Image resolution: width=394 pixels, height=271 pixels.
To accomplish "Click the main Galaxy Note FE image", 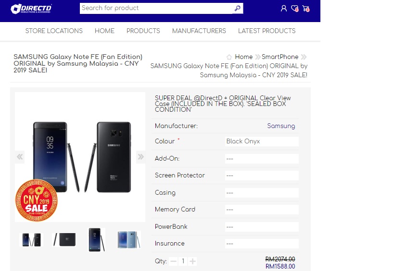I will (80, 157).
